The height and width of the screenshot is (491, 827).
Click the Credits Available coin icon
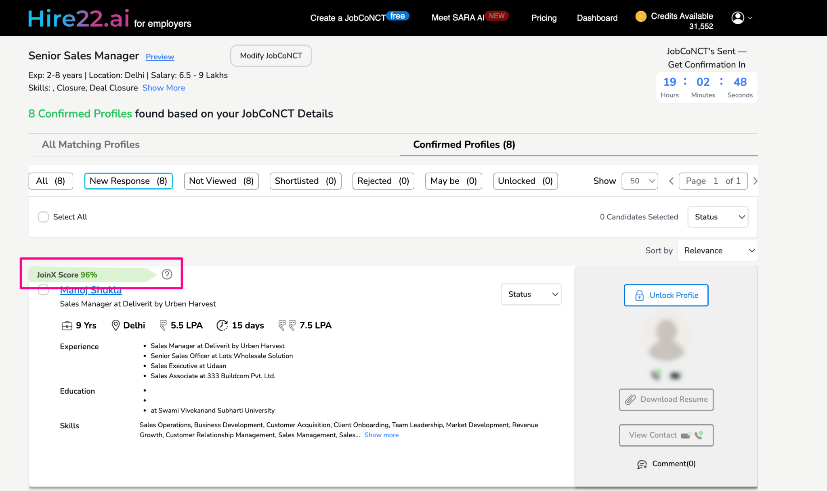641,16
